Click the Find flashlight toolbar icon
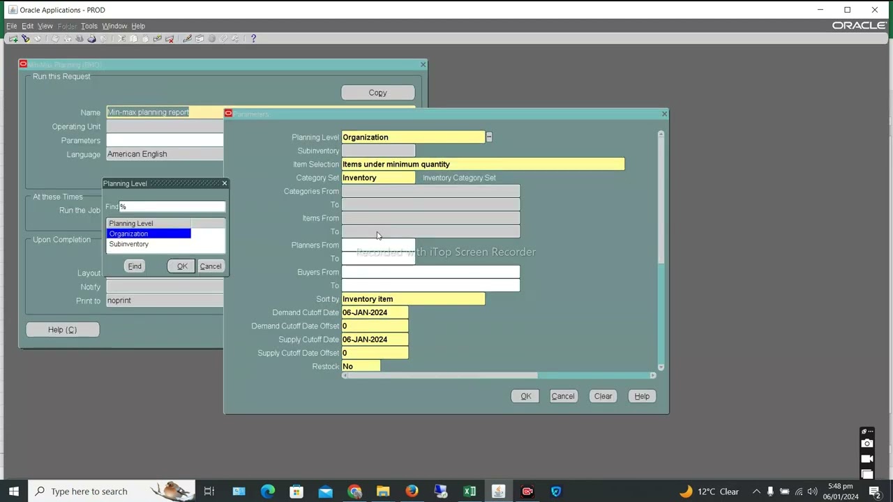The width and height of the screenshot is (893, 502). (26, 39)
